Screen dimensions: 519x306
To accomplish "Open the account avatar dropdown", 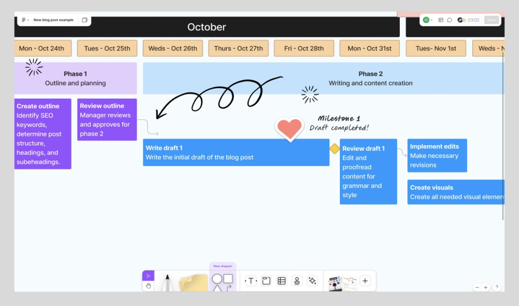I will click(427, 19).
